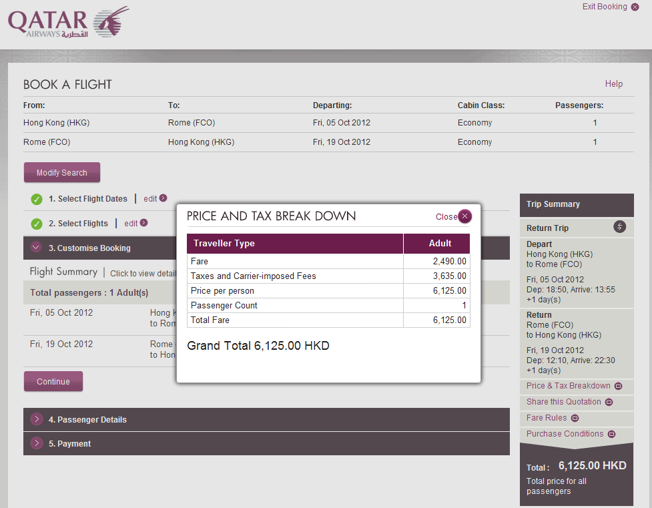
Task: Expand the Passenger Details section
Action: (36, 420)
